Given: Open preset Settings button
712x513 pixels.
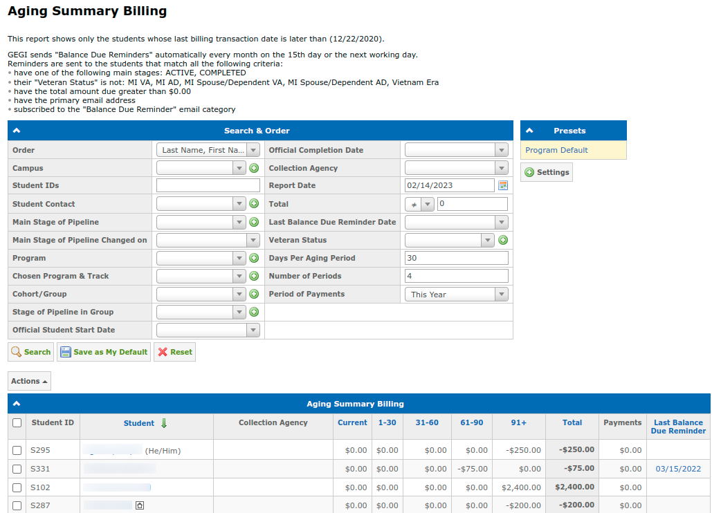Looking at the screenshot, I should pyautogui.click(x=547, y=172).
